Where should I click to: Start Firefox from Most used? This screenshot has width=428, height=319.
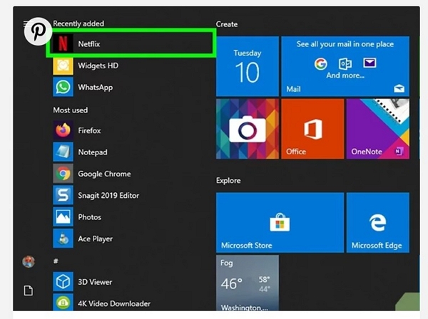pyautogui.click(x=63, y=130)
